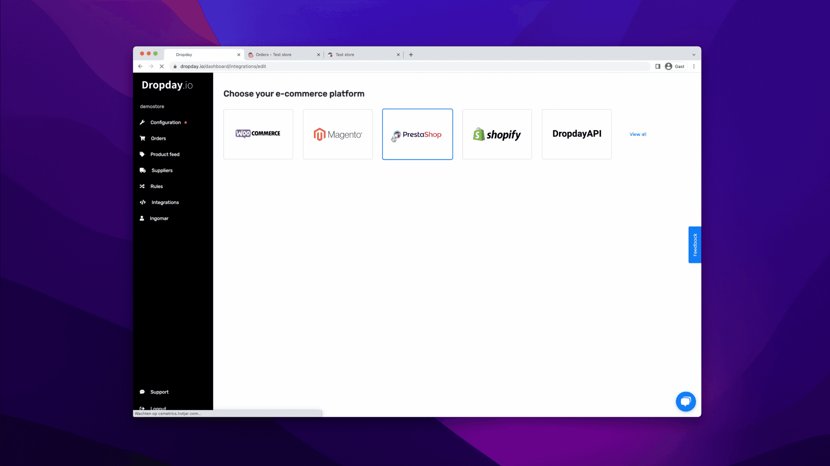This screenshot has width=830, height=466.
Task: Pick the PrestaShop platform card
Action: 417,134
